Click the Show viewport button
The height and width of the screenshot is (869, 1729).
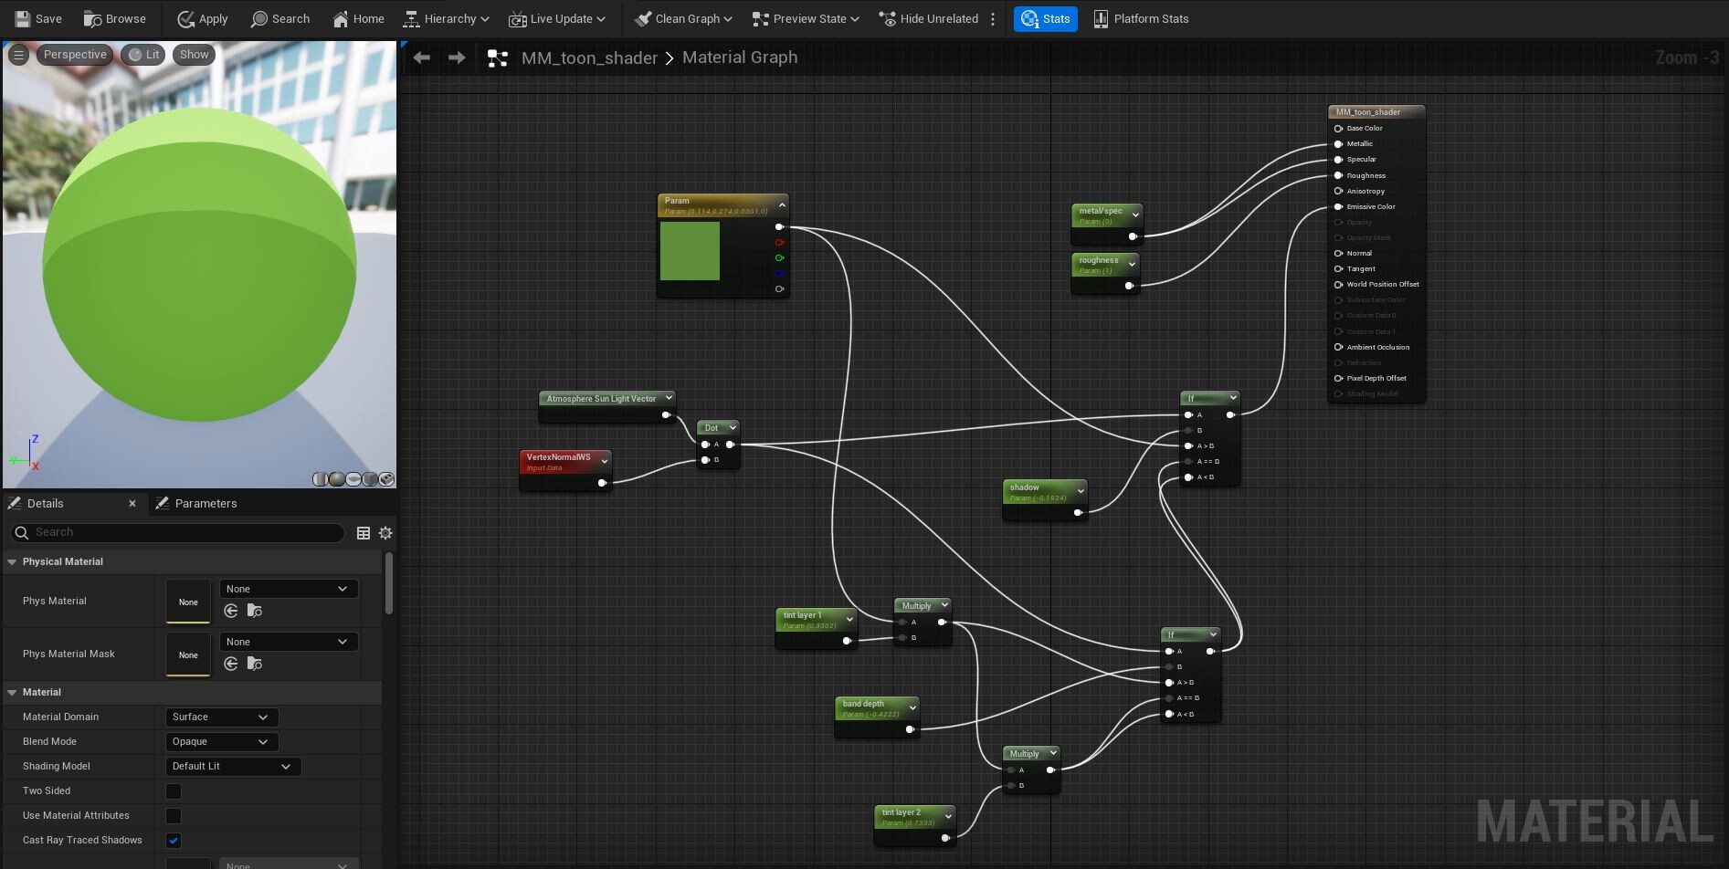(194, 55)
